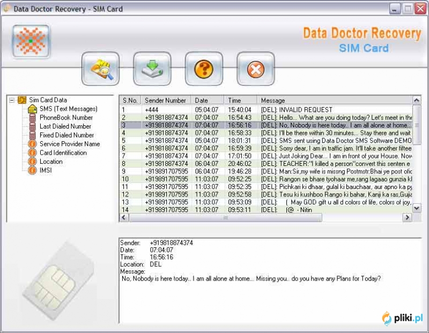This screenshot has width=429, height=333.
Task: Sort by the Time column header
Action: tap(240, 100)
